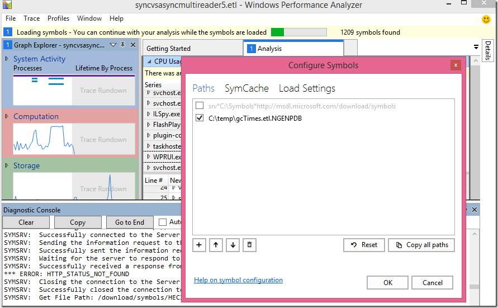
Task: Expand the System Activity graph group
Action: point(7,59)
